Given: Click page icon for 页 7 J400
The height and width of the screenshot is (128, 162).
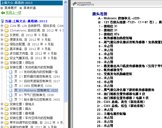Looking at the screenshot, I should (x=11, y=100).
